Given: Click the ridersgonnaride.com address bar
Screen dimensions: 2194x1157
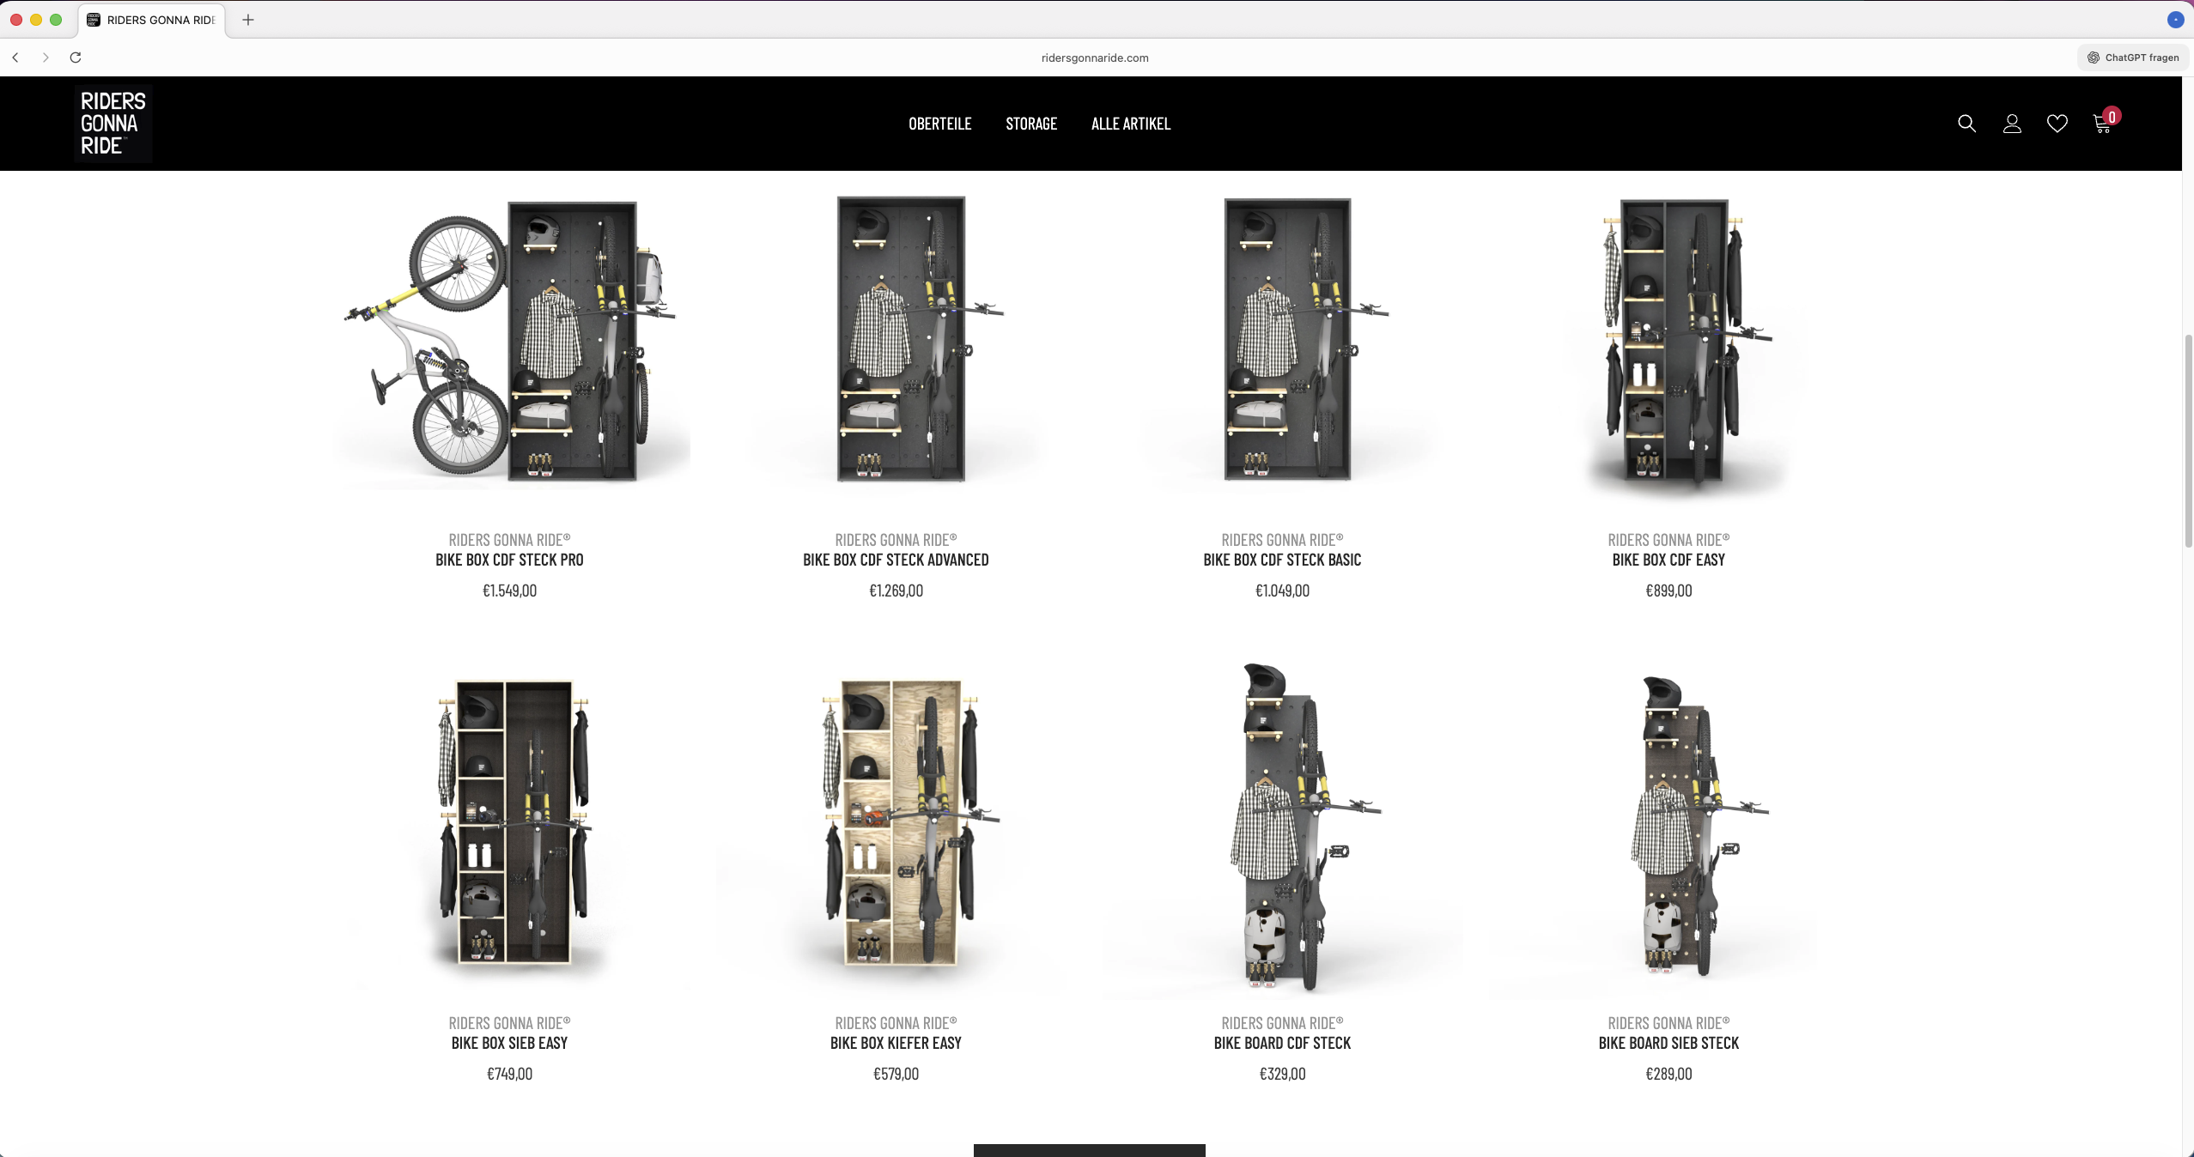Looking at the screenshot, I should pos(1095,58).
